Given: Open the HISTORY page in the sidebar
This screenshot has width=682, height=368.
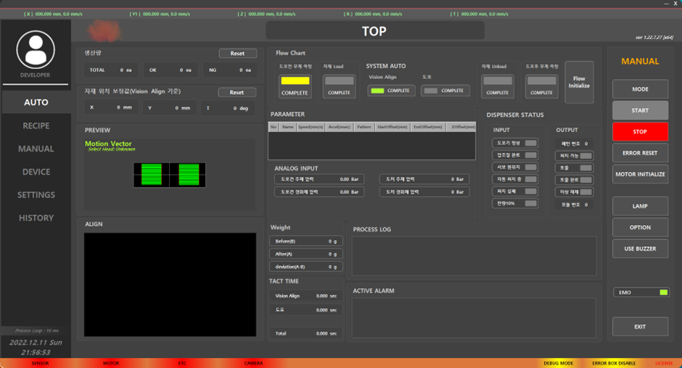Looking at the screenshot, I should coord(36,218).
